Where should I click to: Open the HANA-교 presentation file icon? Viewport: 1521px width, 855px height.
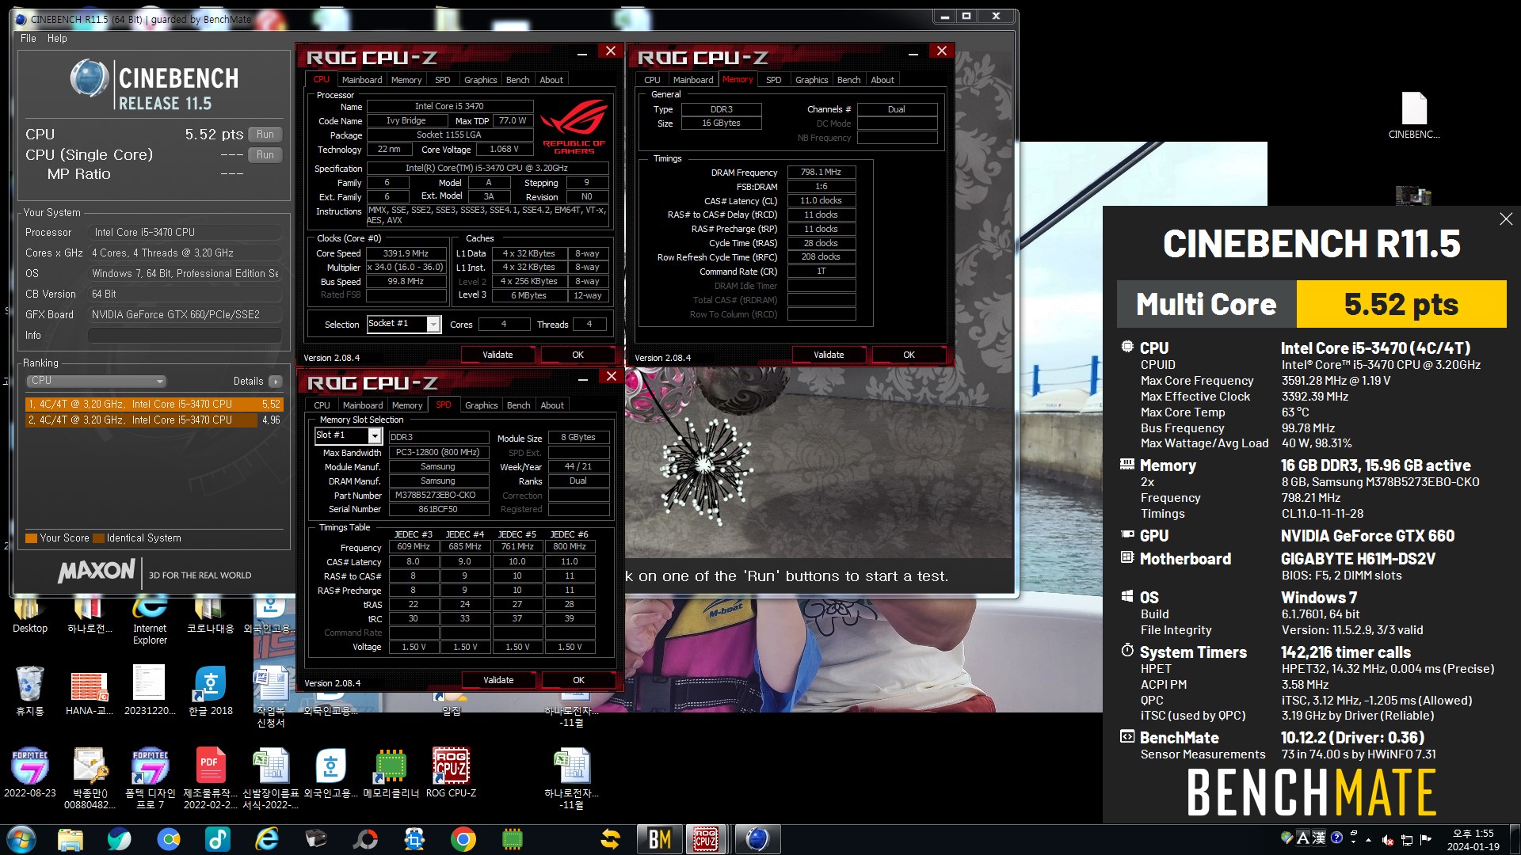[x=89, y=690]
